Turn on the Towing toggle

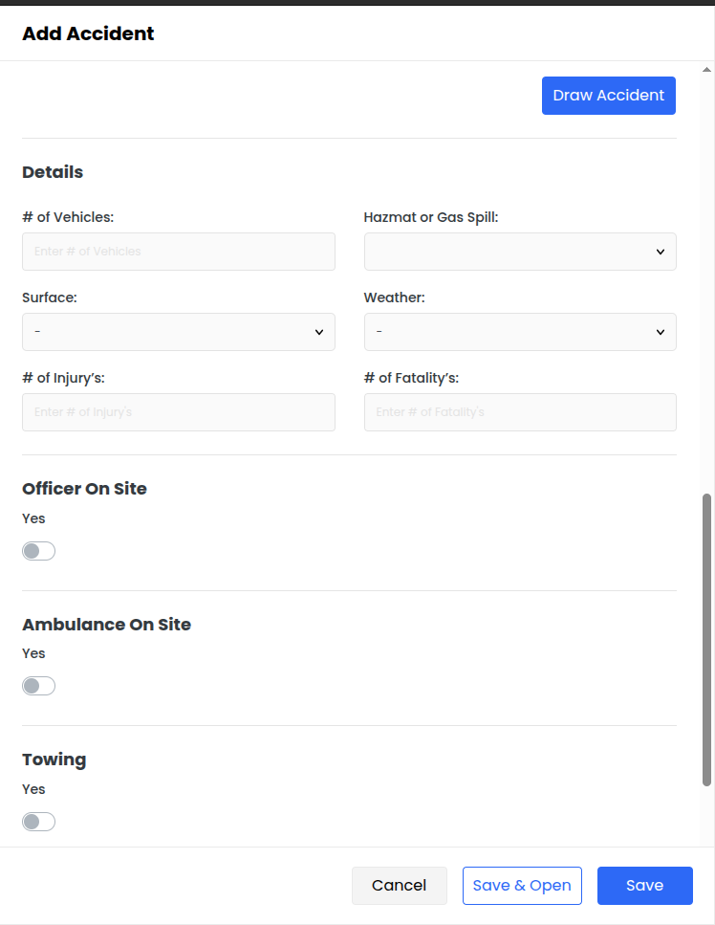[x=39, y=822]
